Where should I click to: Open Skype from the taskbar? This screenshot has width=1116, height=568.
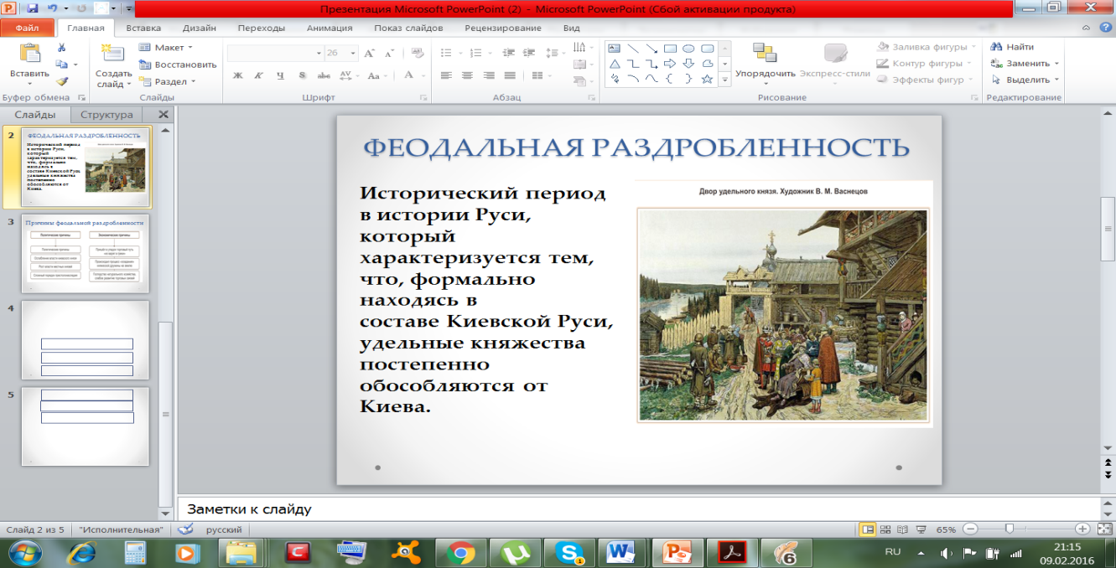pos(568,553)
